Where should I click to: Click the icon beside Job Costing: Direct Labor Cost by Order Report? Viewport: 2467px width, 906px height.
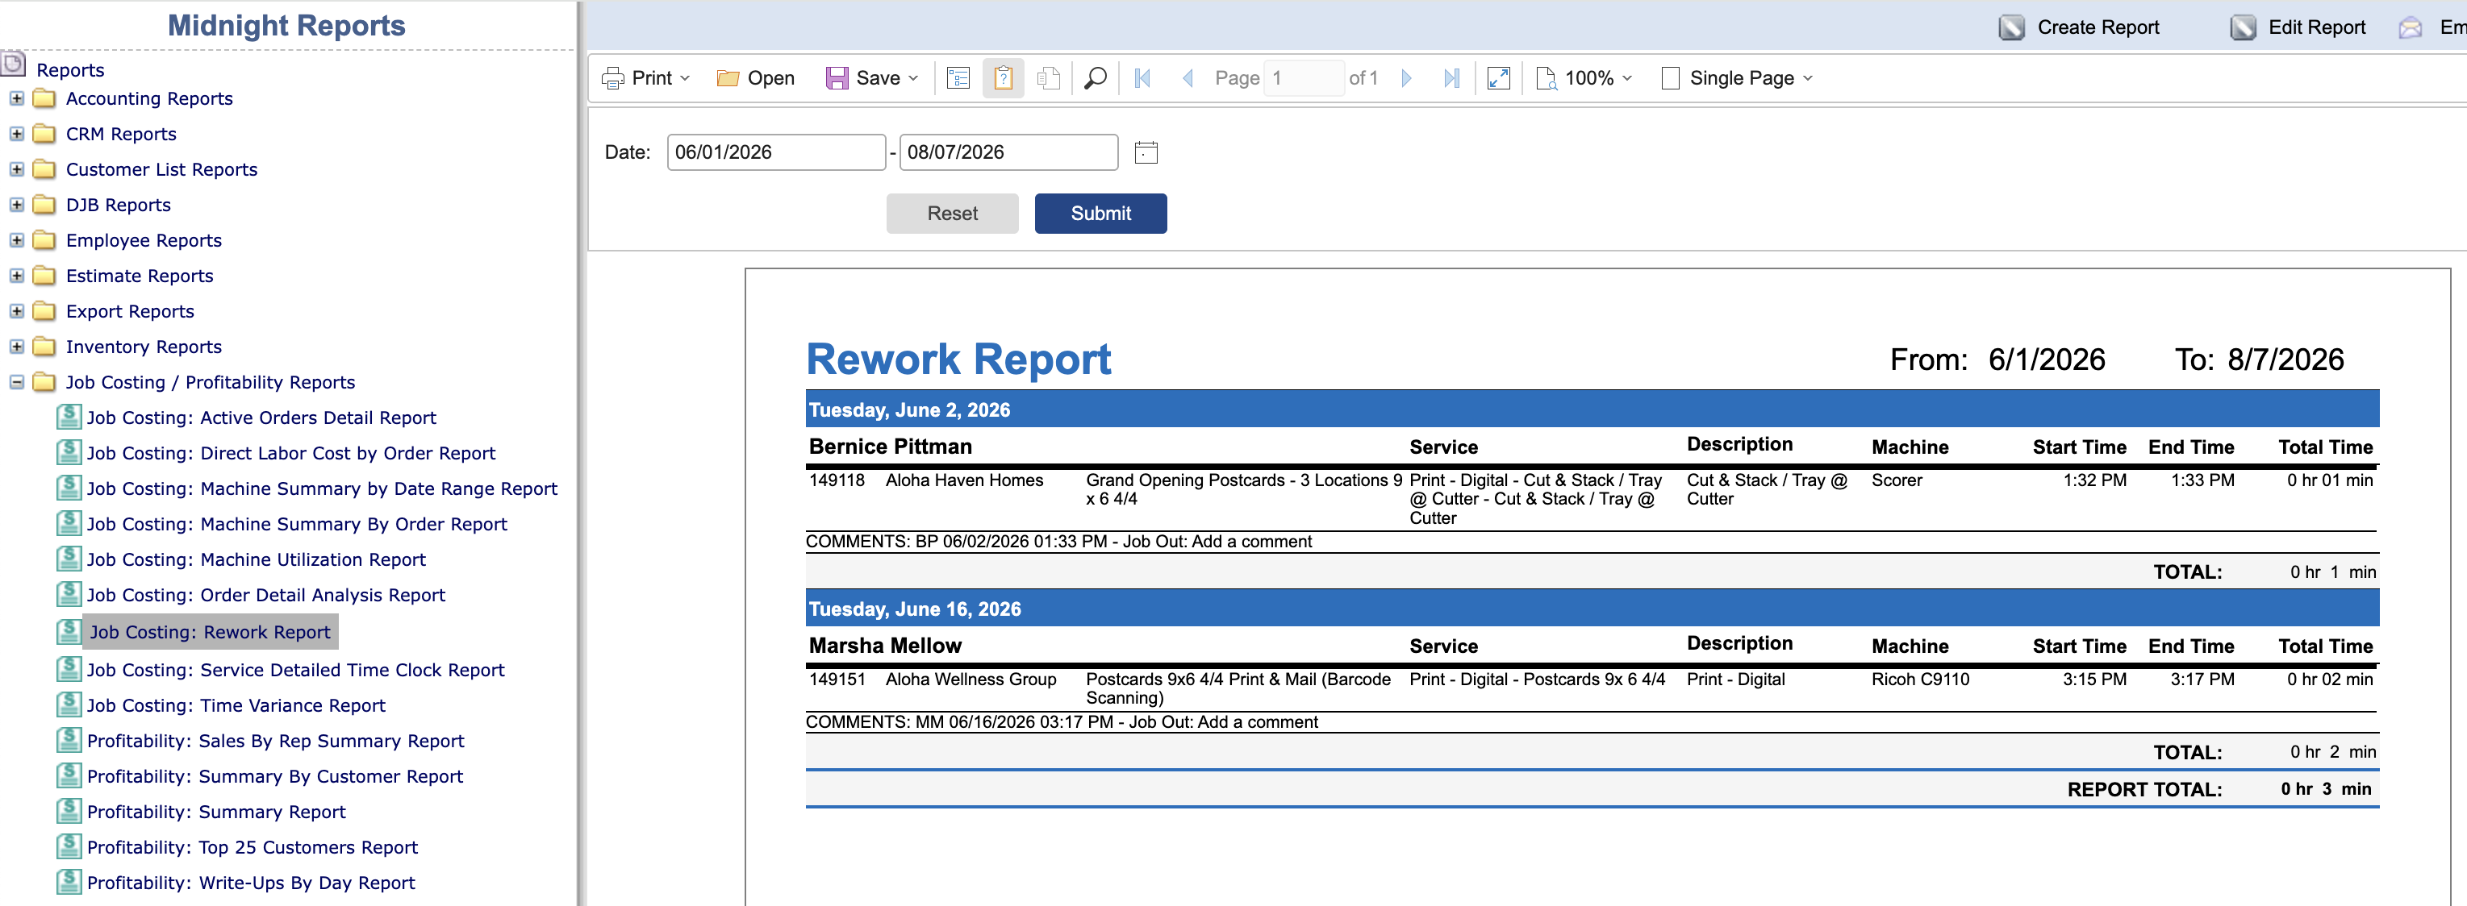pyautogui.click(x=69, y=452)
